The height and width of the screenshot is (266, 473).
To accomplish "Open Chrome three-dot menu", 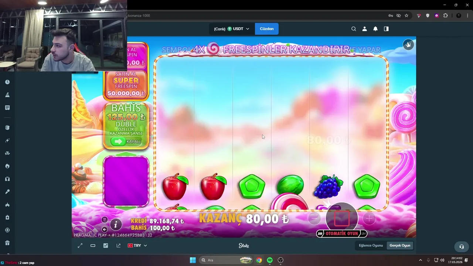I will (x=468, y=16).
